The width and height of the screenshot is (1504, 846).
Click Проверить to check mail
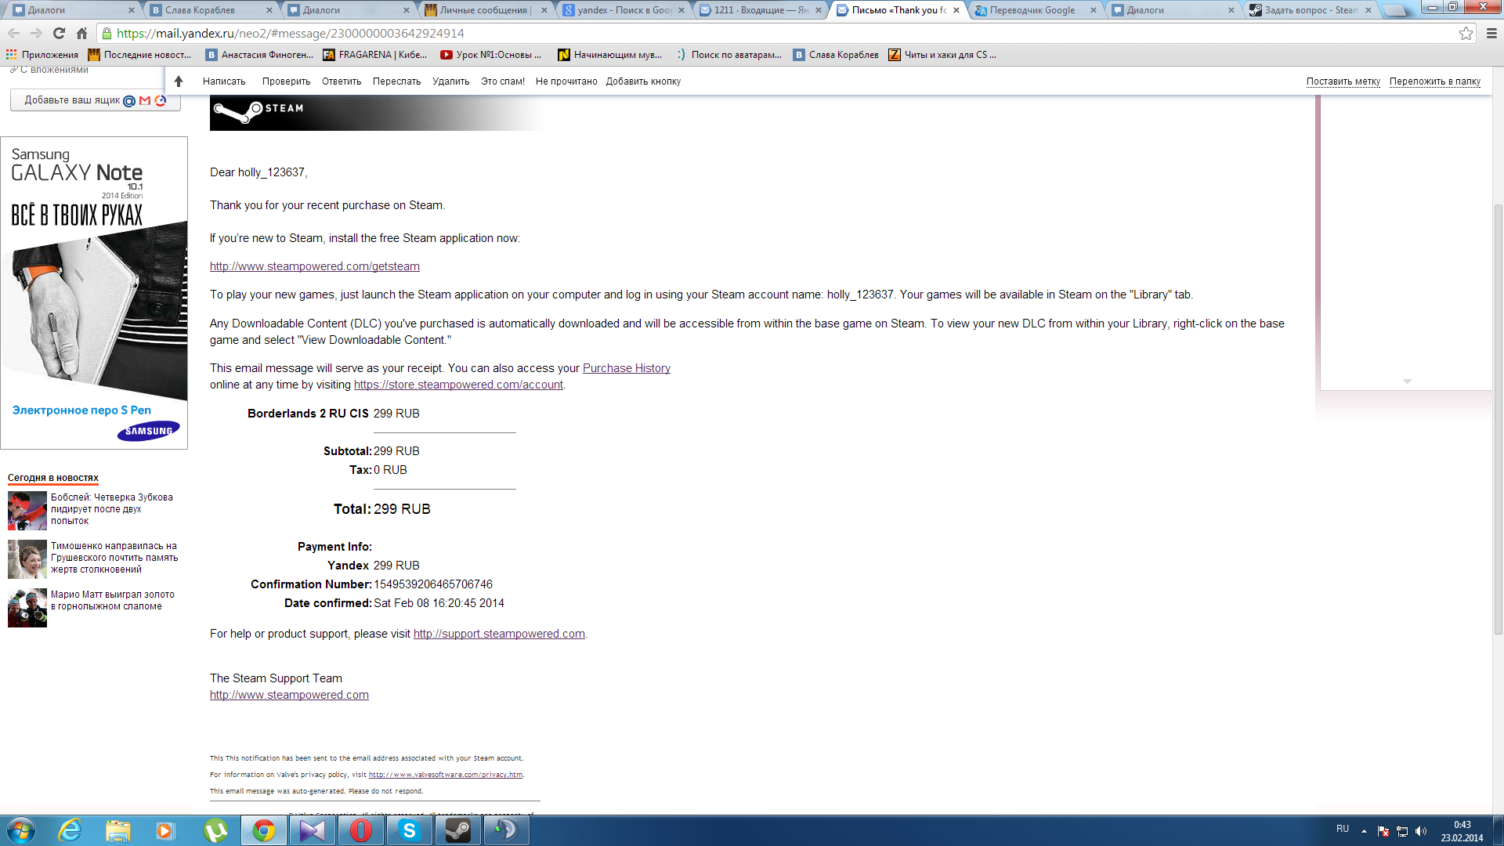point(286,81)
